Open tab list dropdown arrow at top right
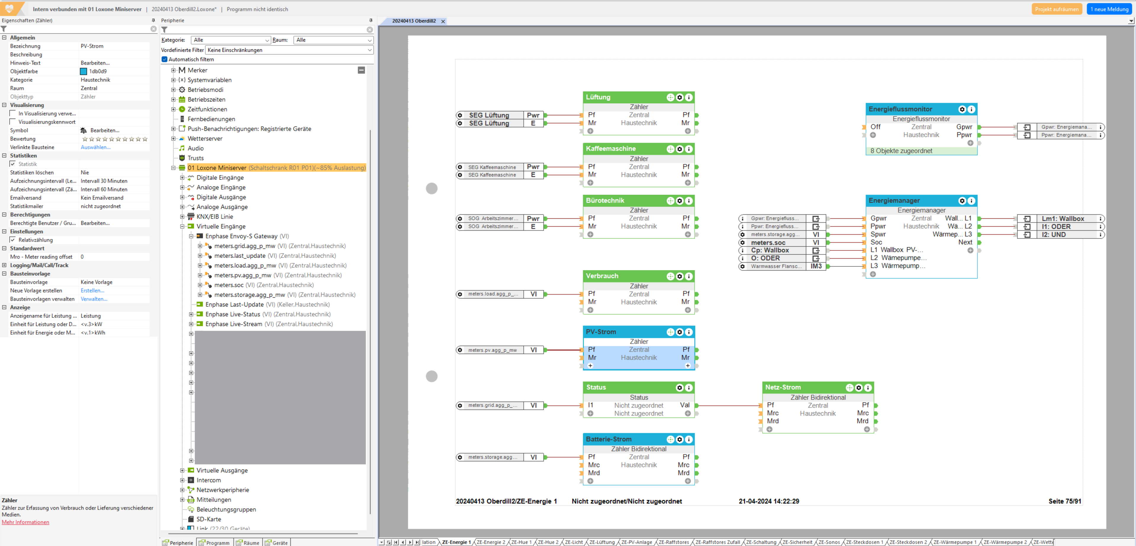 click(x=1131, y=21)
